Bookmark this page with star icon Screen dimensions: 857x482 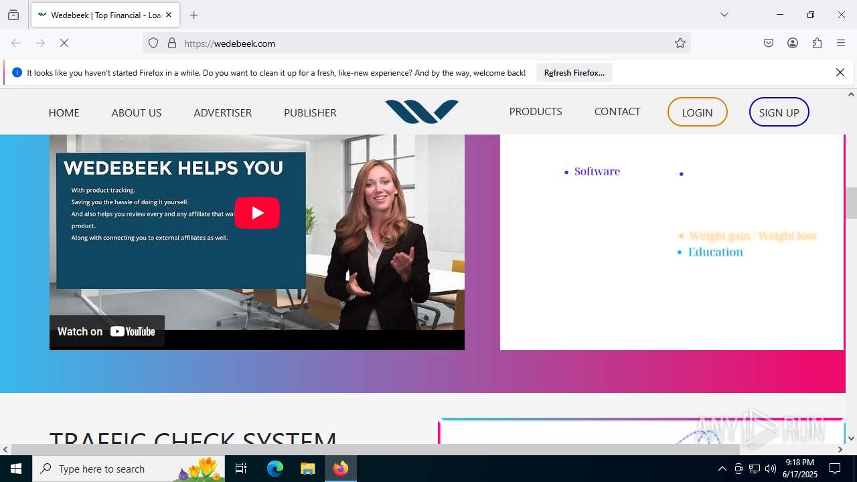680,43
